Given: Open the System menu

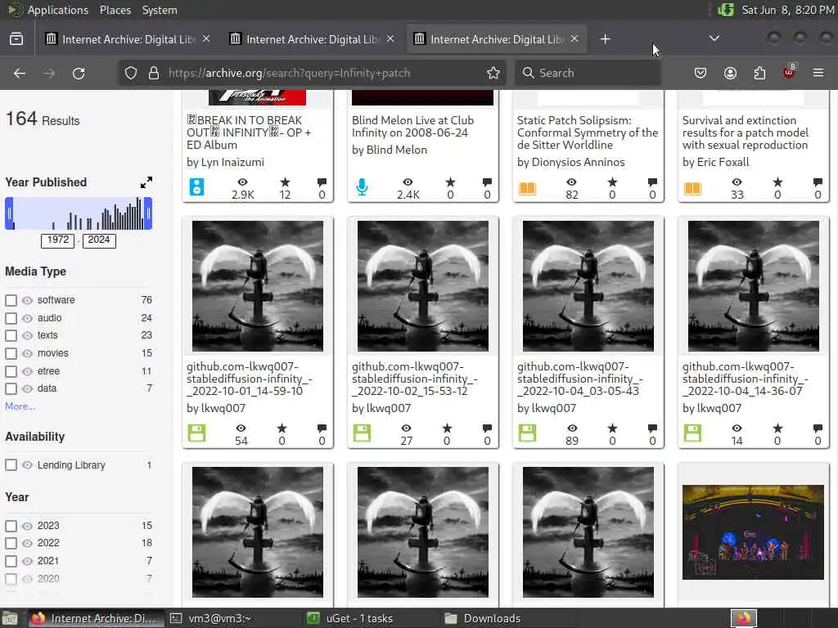Looking at the screenshot, I should tap(160, 10).
